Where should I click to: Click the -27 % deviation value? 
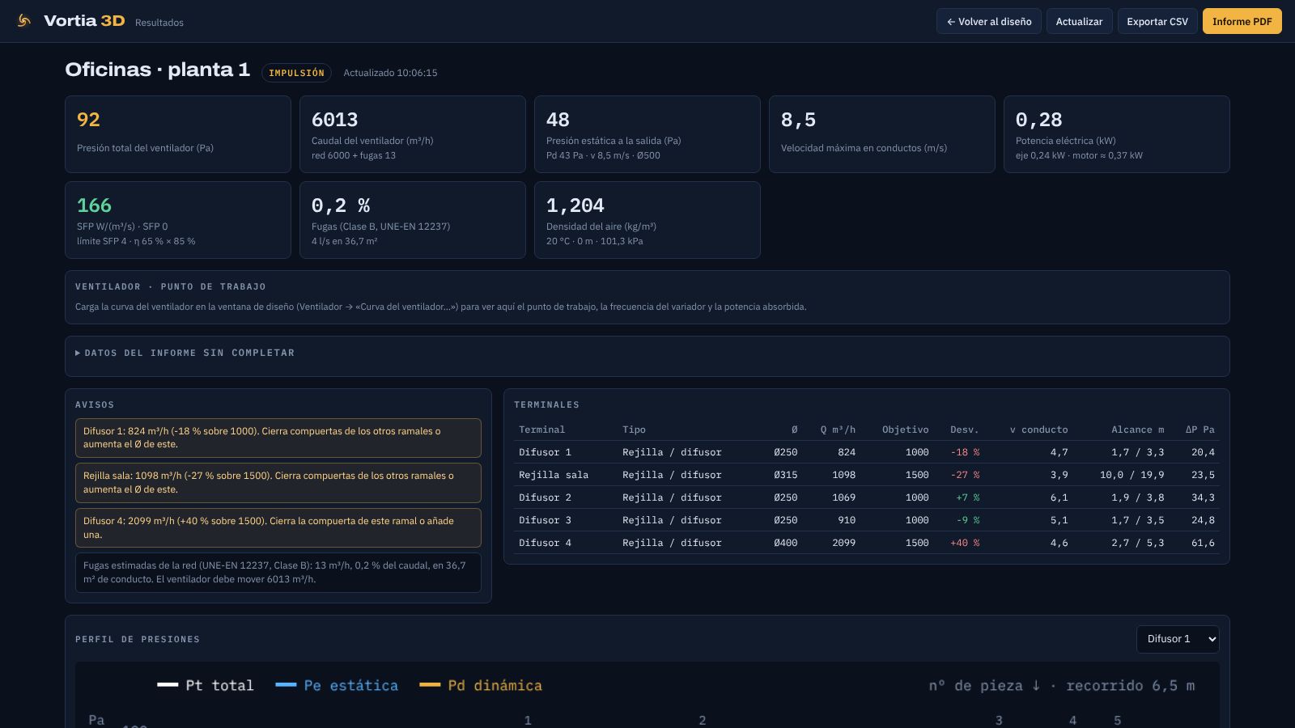[x=965, y=475]
